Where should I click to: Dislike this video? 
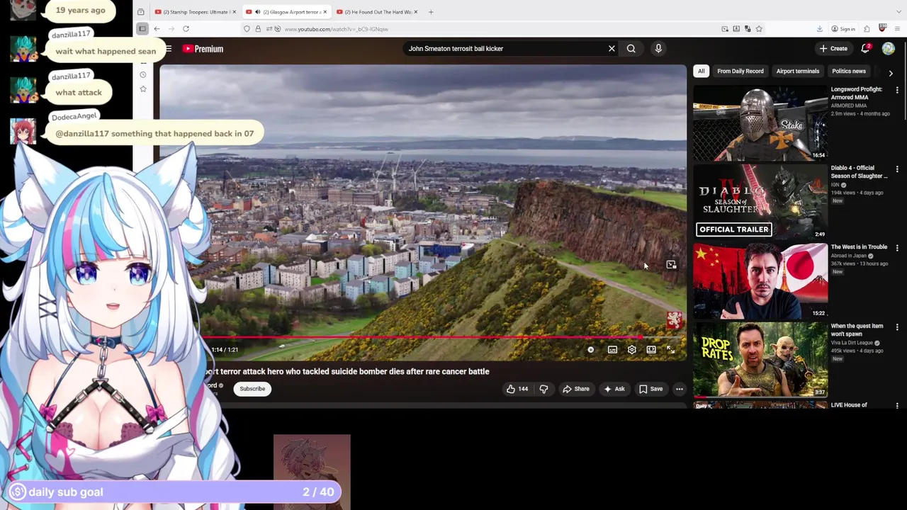[543, 389]
